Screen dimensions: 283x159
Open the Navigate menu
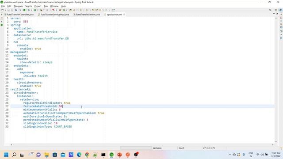[18, 6]
